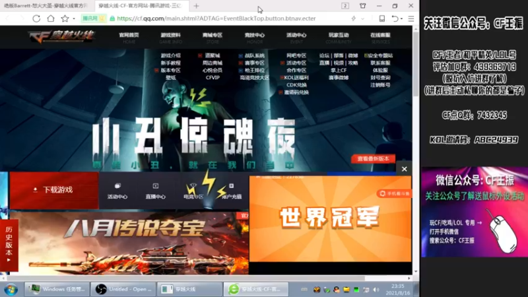
Task: Click CFVIP submenu link
Action: [x=213, y=78]
